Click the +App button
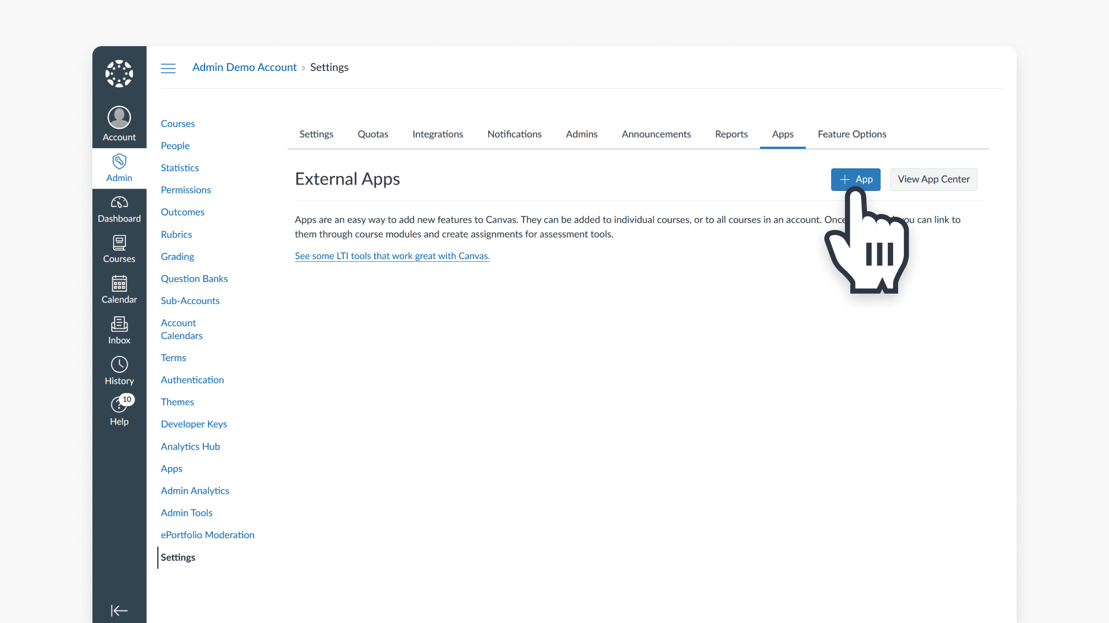This screenshot has height=623, width=1109. tap(855, 179)
